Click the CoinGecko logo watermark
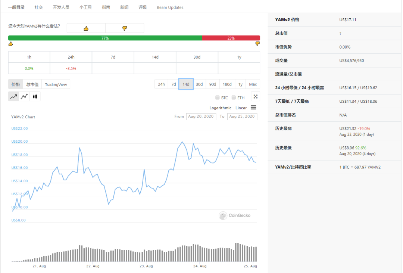This screenshot has width=403, height=273. 235,215
